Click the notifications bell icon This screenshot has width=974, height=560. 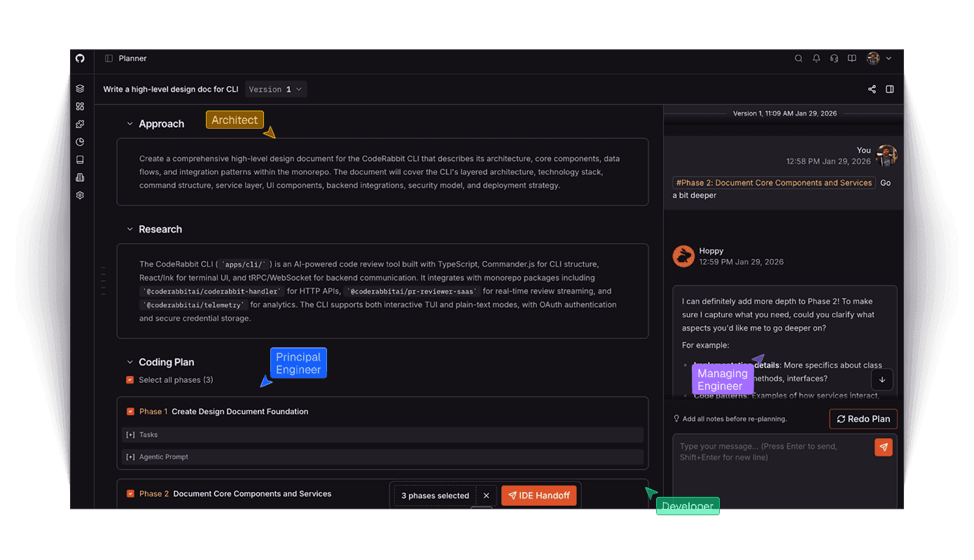[816, 59]
